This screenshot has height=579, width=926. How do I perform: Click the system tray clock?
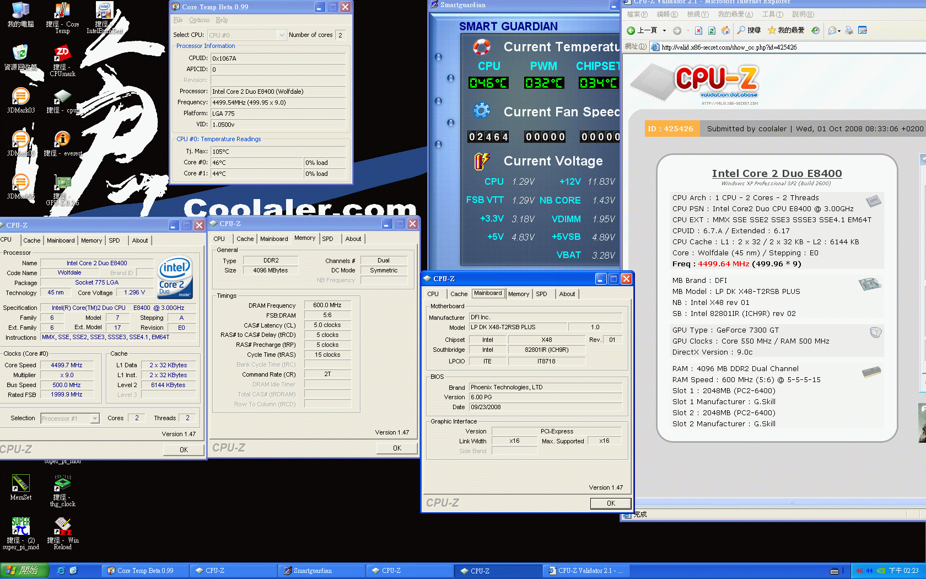point(904,571)
